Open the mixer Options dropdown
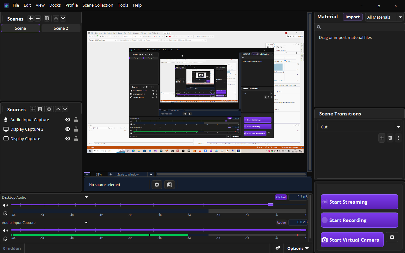 coord(298,248)
